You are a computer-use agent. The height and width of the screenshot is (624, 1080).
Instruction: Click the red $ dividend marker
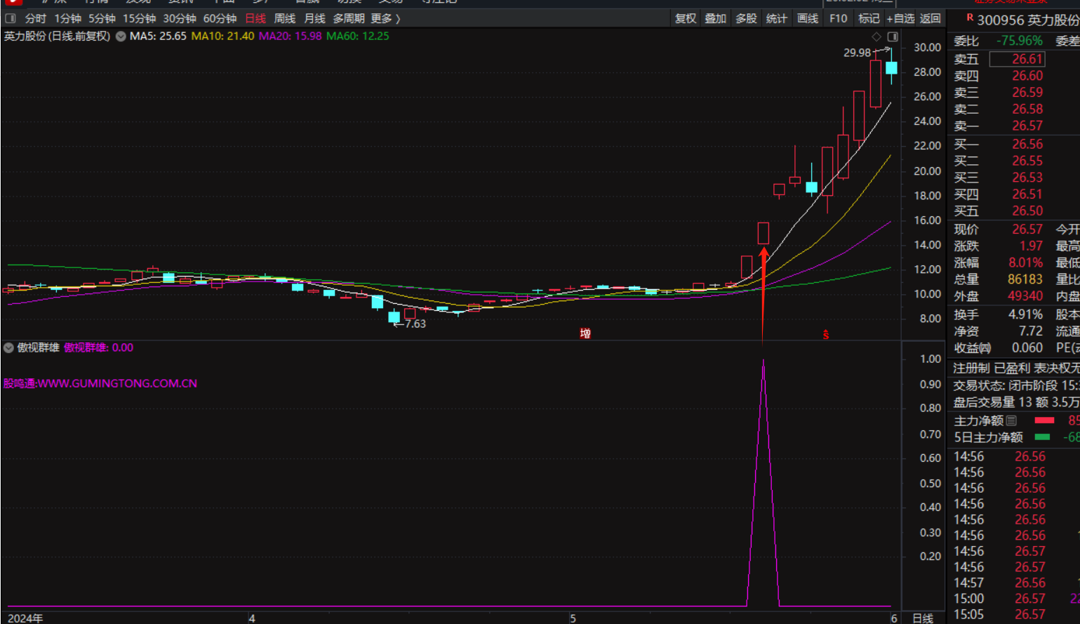click(826, 335)
